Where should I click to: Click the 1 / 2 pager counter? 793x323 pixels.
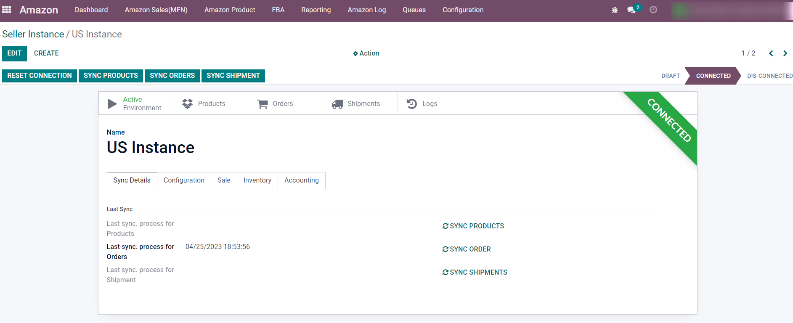click(x=748, y=53)
